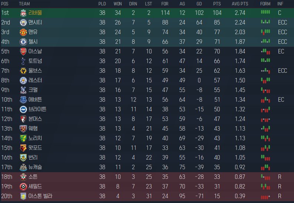Click the Newcastle club crest icon
294x203 pixels.
tap(23, 167)
